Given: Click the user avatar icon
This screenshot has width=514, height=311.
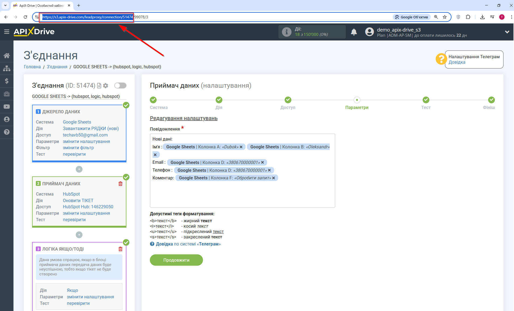Looking at the screenshot, I should (x=370, y=32).
